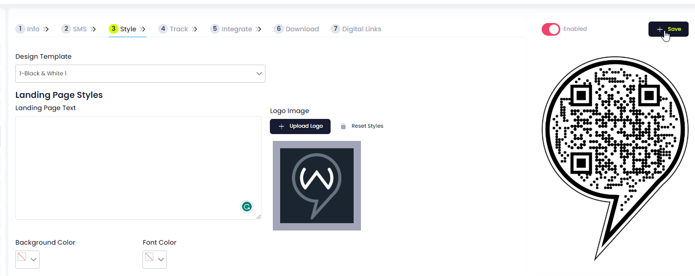Click the Save button
This screenshot has height=276, width=695.
669,29
